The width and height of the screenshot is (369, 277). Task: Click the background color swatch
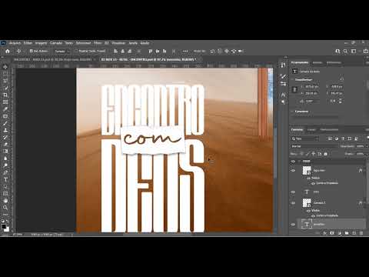point(7,229)
